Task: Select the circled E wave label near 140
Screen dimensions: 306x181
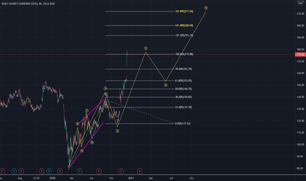Action: (x=106, y=94)
